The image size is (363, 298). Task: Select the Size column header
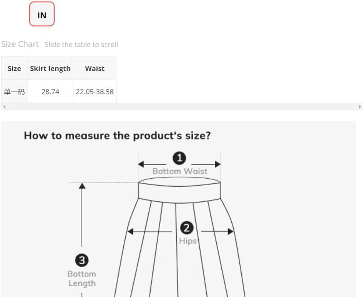(14, 69)
